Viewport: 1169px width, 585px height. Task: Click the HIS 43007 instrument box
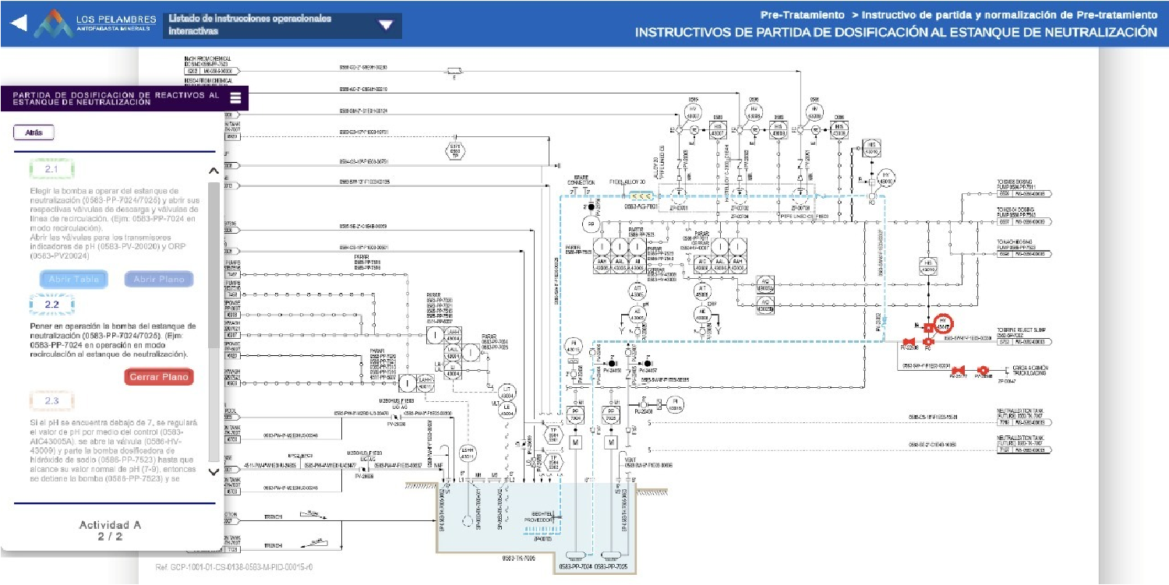click(x=718, y=129)
